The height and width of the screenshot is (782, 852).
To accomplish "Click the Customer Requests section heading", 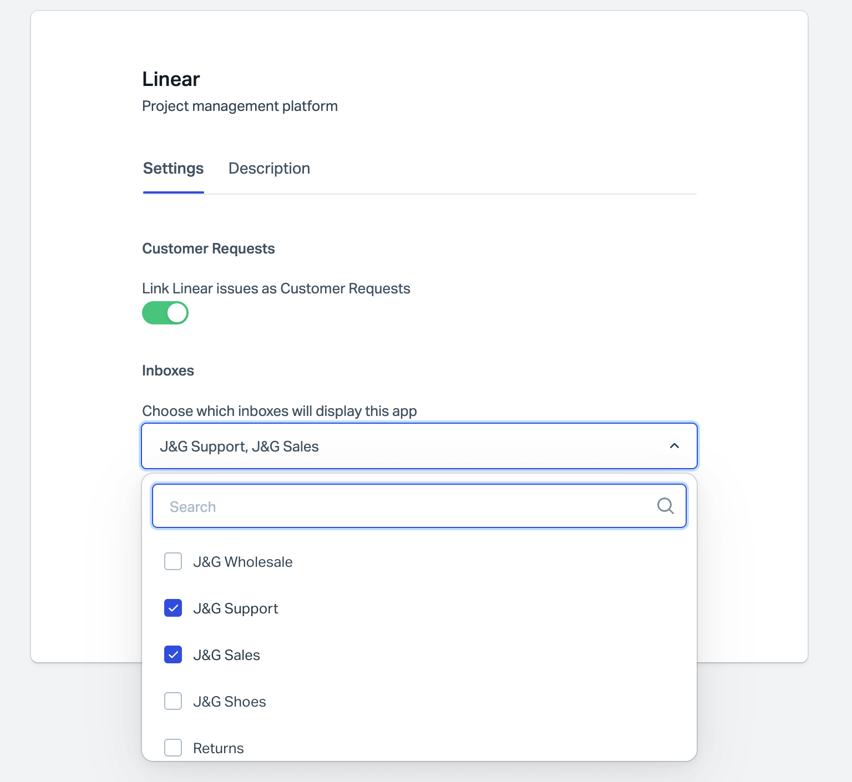I will (x=209, y=248).
